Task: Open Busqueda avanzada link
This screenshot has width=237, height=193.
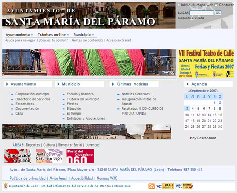Action: [191, 18]
